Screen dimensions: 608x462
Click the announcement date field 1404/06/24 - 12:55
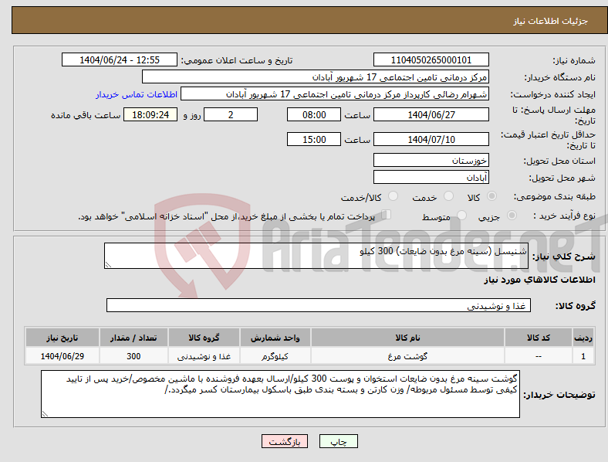tap(120, 60)
